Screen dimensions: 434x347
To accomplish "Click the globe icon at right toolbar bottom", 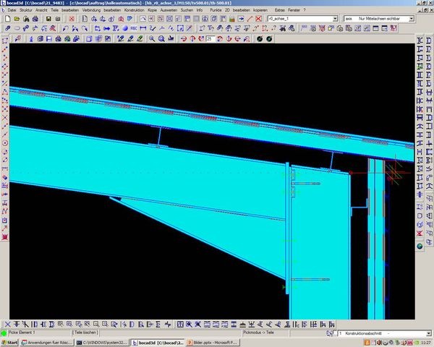I will [x=420, y=246].
